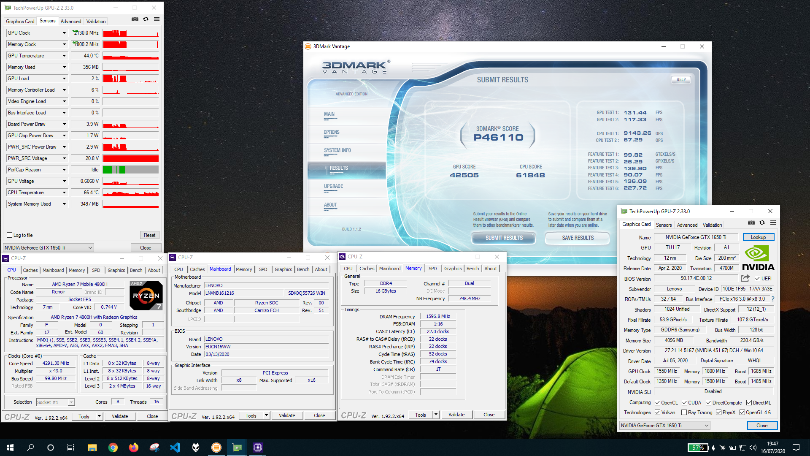Click the BIOS export share icon
The width and height of the screenshot is (810, 456).
(x=745, y=278)
